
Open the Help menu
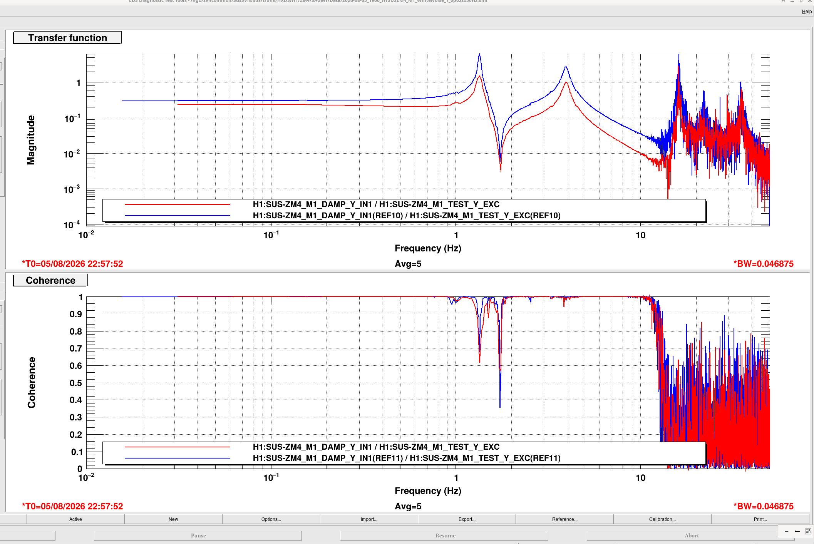coord(807,12)
